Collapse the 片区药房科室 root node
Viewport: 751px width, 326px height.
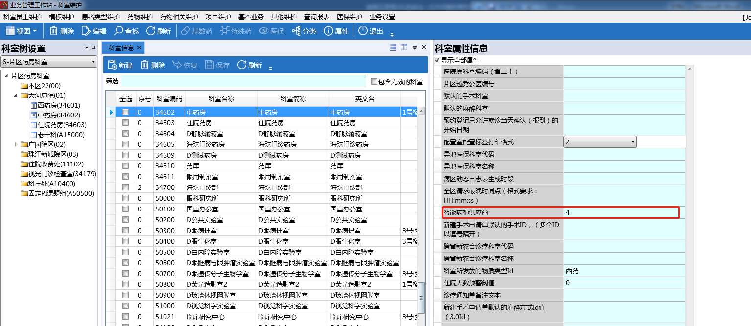coord(6,76)
